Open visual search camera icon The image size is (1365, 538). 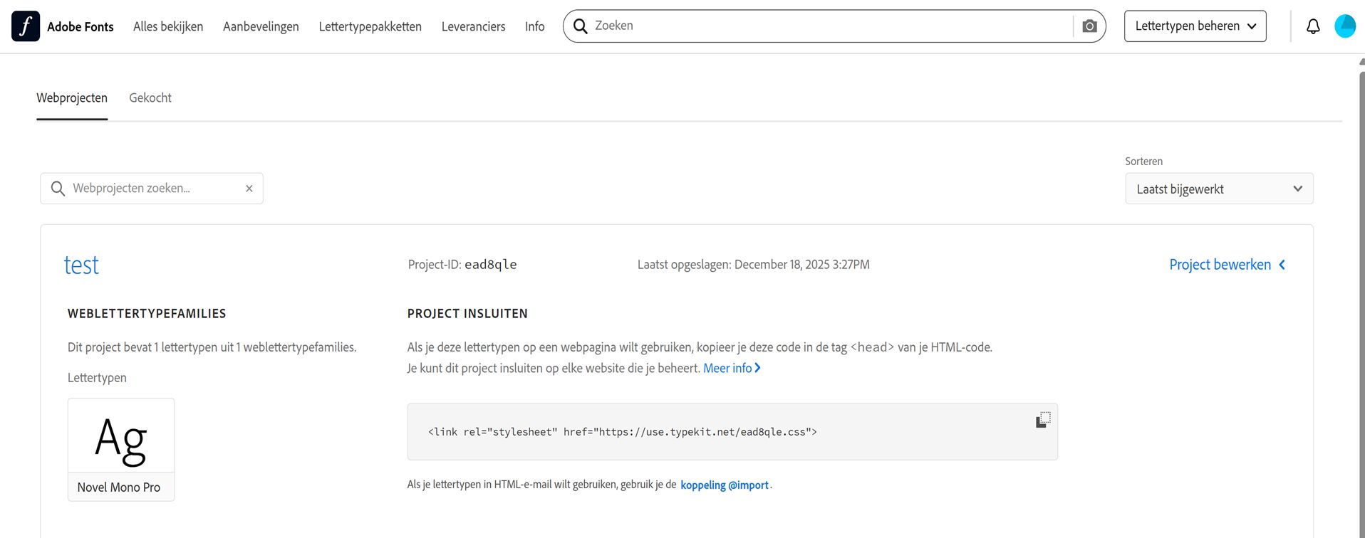pos(1089,26)
